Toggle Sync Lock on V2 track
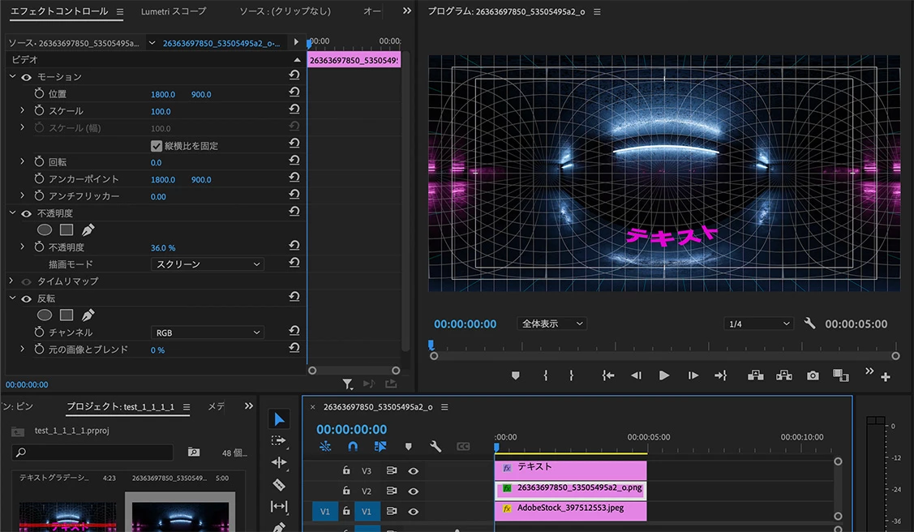914x532 pixels. click(392, 491)
